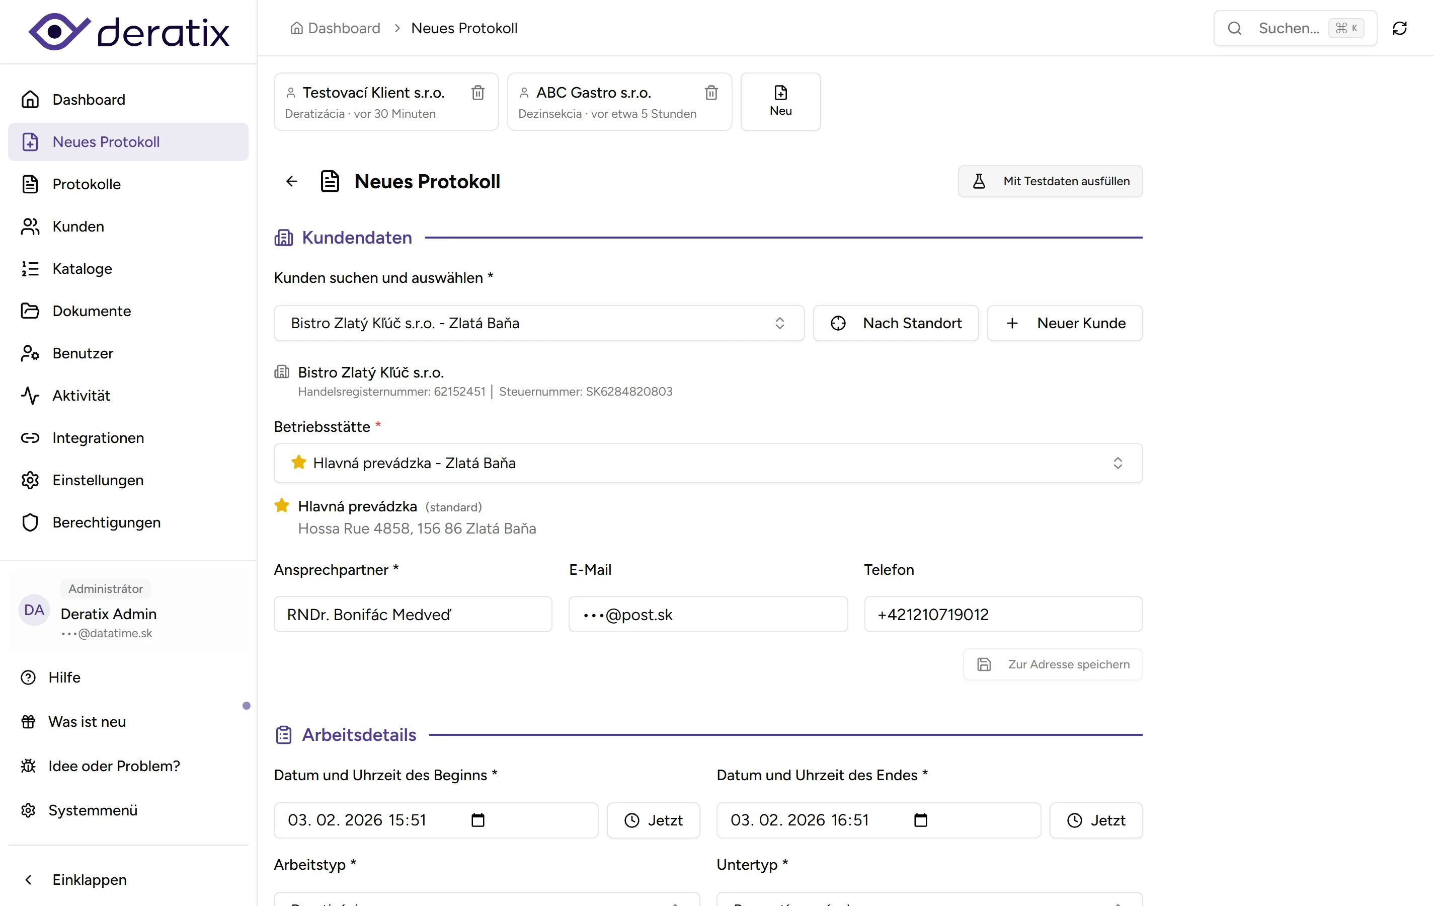Click Mit Testdaten ausfüllen button
Viewport: 1434px width, 906px height.
tap(1050, 181)
